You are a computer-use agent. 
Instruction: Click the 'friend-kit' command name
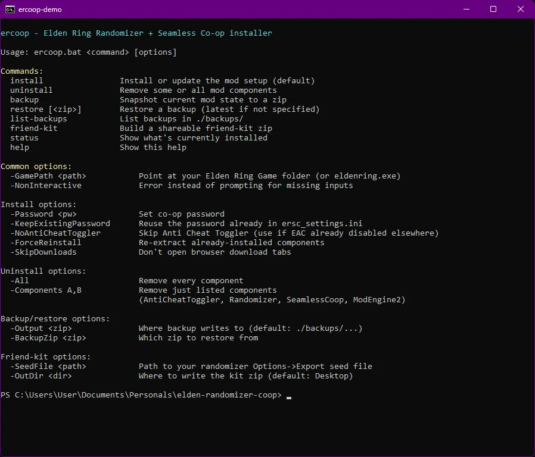tap(34, 129)
